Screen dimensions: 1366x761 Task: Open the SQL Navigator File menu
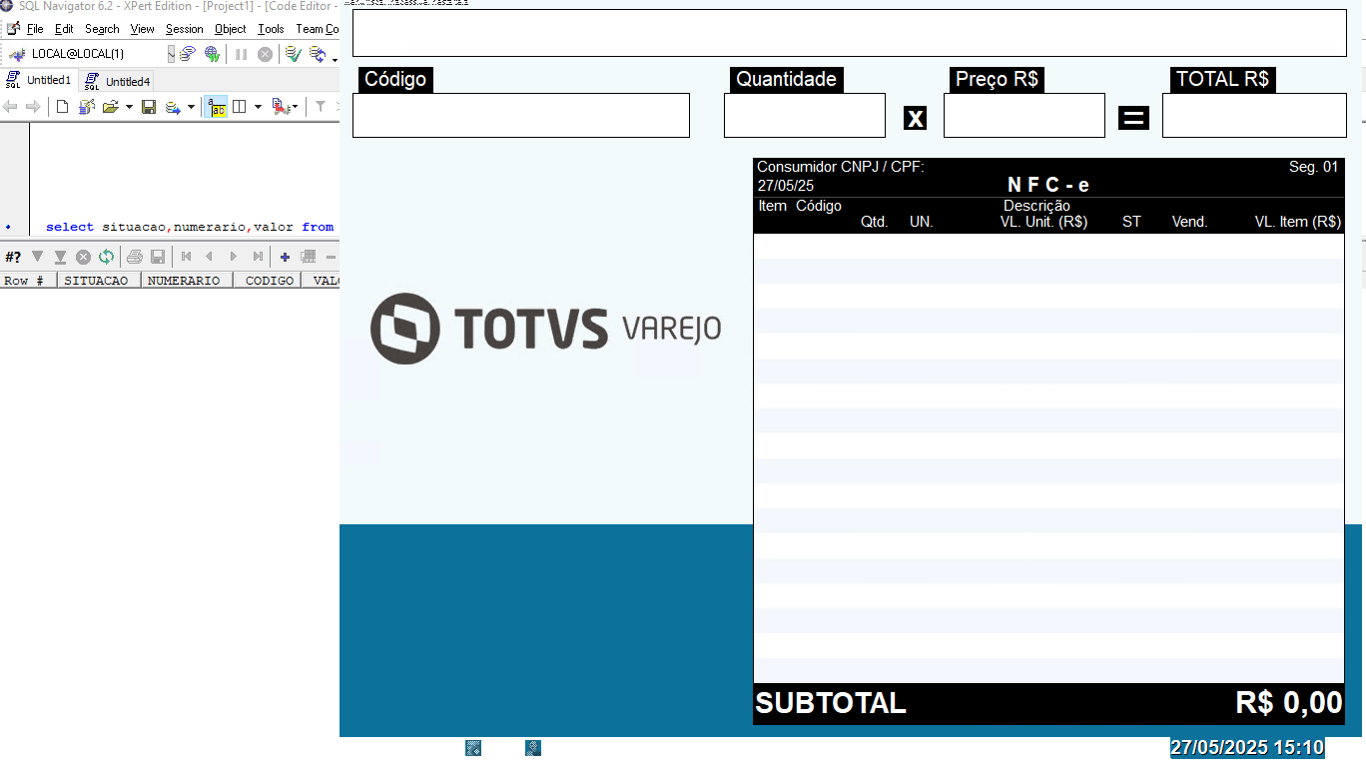(35, 29)
